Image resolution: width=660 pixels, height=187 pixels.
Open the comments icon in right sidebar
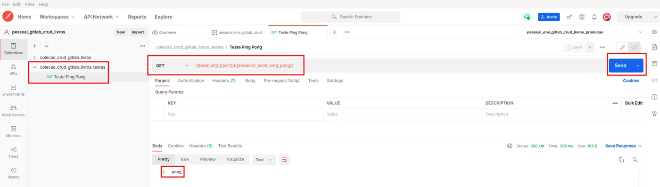tap(654, 64)
